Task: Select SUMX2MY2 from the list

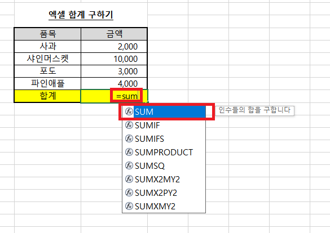Action: [x=164, y=180]
